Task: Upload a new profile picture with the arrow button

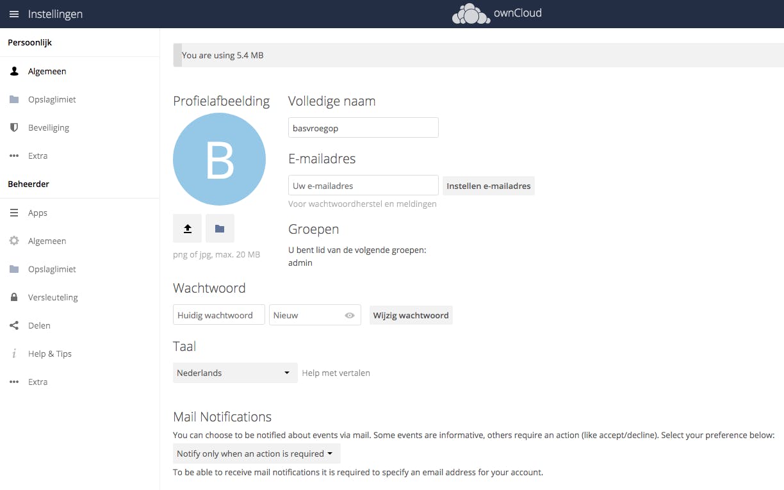Action: coord(188,229)
